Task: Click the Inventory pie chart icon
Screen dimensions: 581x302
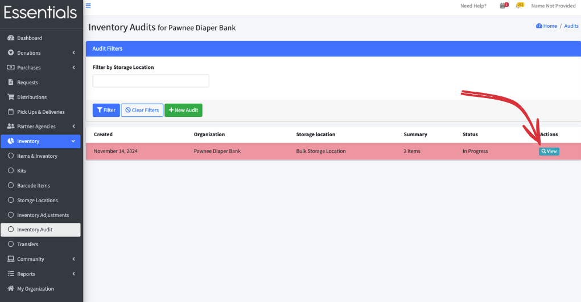Action: [x=11, y=141]
